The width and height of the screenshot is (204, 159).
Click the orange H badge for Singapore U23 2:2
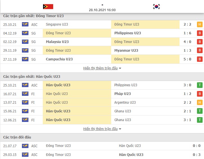tap(200, 24)
